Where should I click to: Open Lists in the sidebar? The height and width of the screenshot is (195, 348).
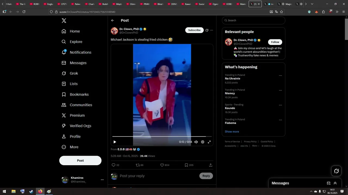click(x=70, y=84)
